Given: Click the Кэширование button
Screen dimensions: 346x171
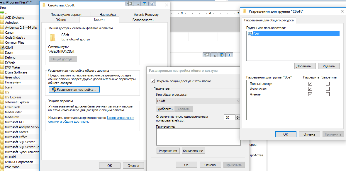Looking at the screenshot, I should (193, 151).
